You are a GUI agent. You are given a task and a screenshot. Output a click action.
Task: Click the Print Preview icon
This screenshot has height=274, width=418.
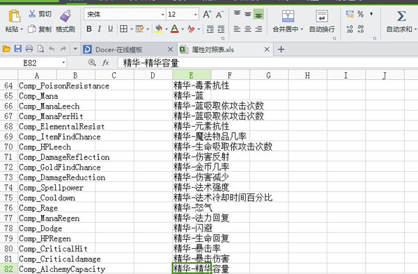tap(40, 49)
